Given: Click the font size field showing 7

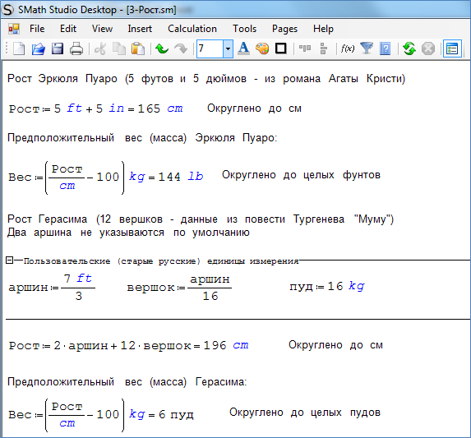Looking at the screenshot, I should coord(210,48).
